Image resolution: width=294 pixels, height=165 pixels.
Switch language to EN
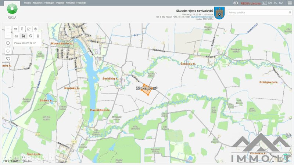click(x=270, y=3)
